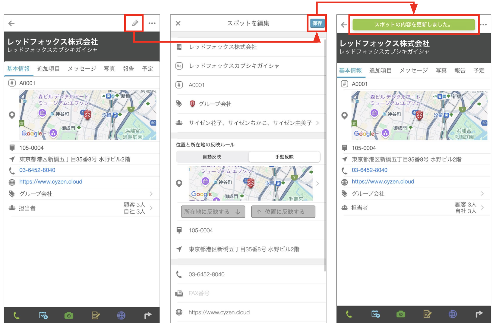Edit website URL field in edit screen
Image resolution: width=495 pixels, height=323 pixels.
pos(248,312)
